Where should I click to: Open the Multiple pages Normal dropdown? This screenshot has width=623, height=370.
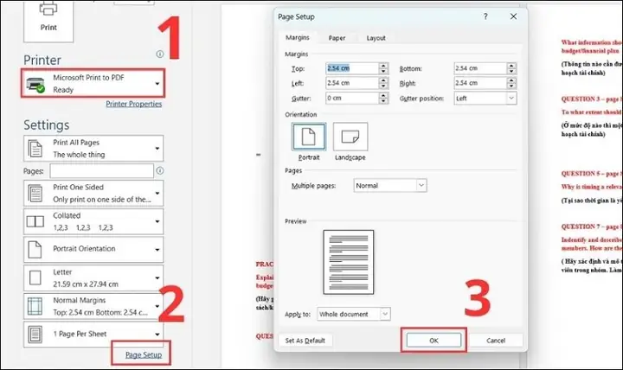click(390, 185)
